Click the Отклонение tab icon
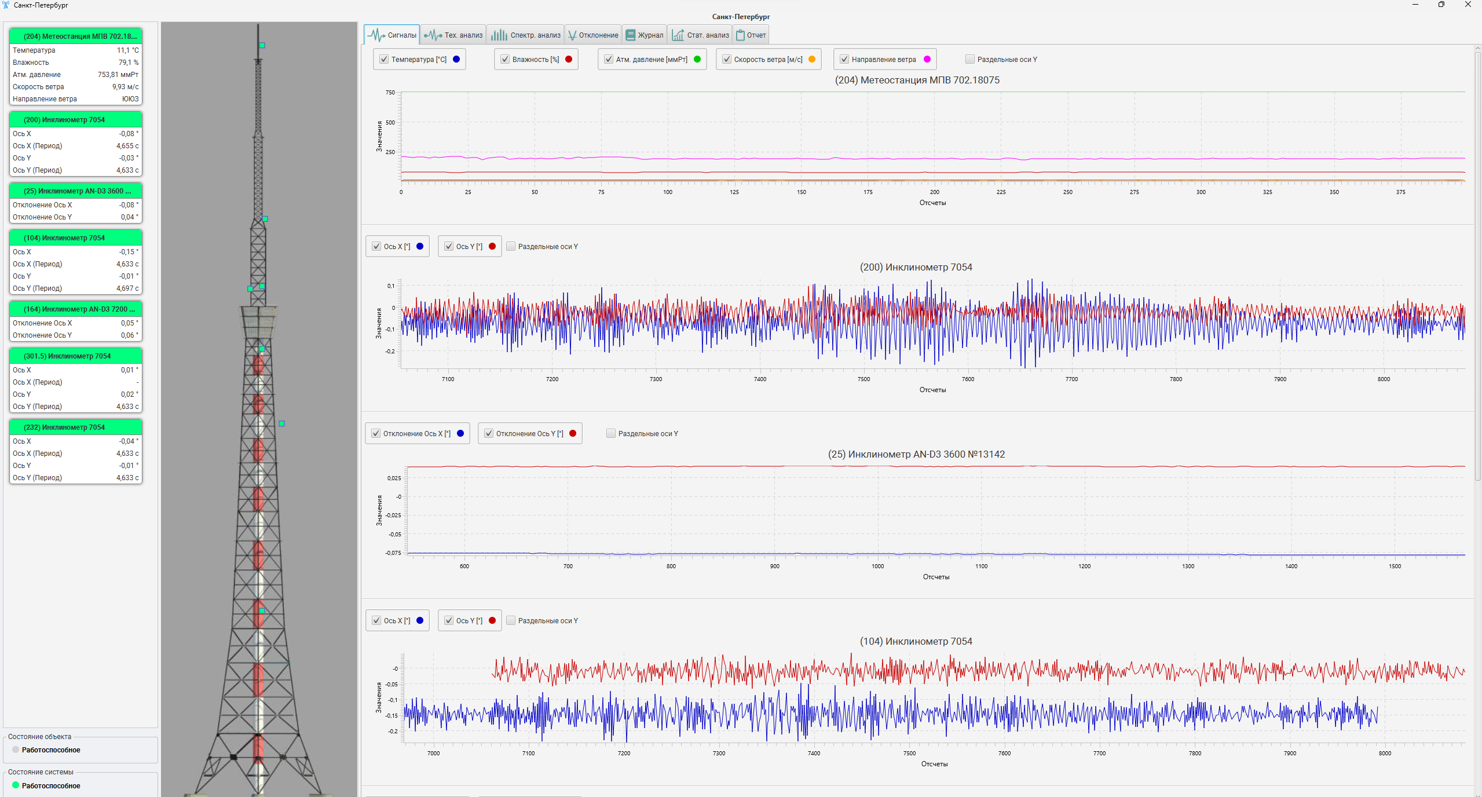Screen dimensions: 1482x797 pyautogui.click(x=572, y=35)
